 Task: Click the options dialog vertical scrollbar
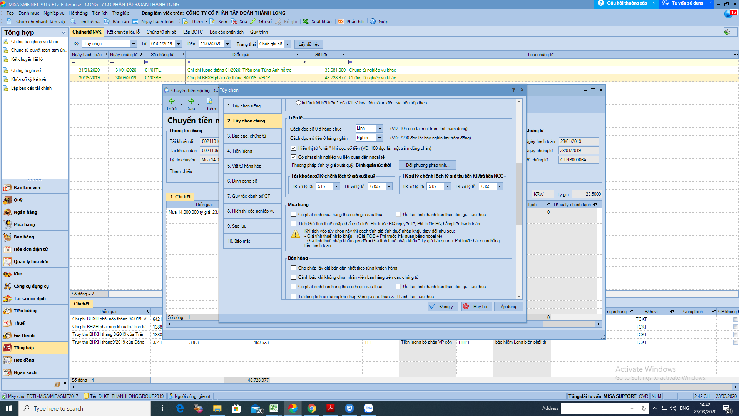(519, 199)
